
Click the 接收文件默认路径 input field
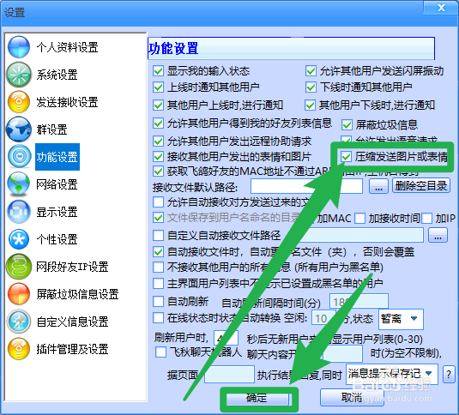(306, 186)
